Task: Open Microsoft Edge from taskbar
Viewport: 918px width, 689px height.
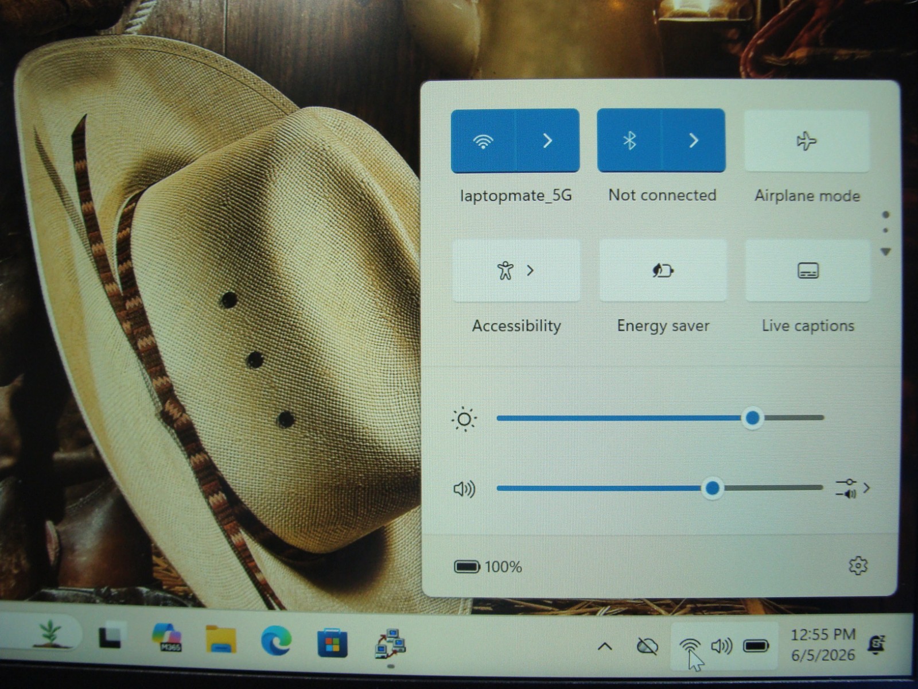Action: coord(276,640)
